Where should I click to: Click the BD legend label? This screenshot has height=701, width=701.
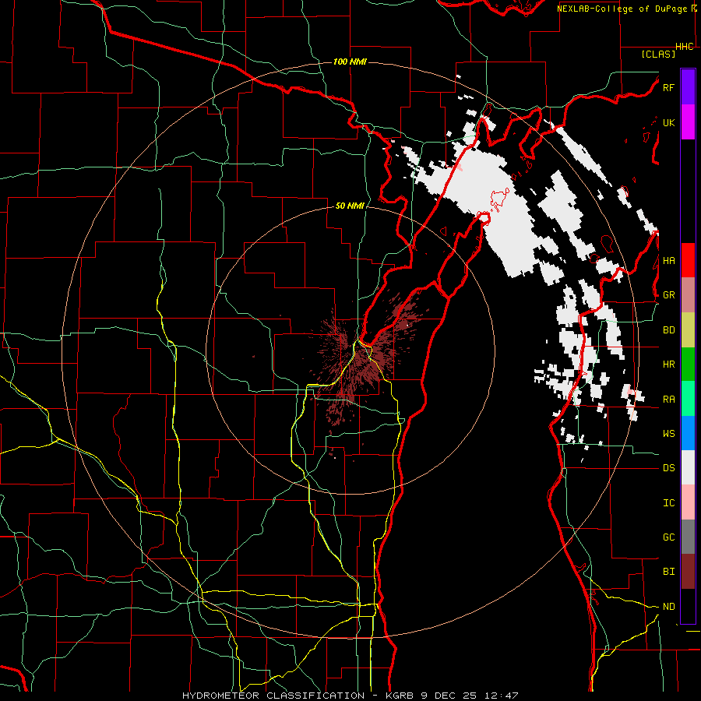(x=668, y=330)
